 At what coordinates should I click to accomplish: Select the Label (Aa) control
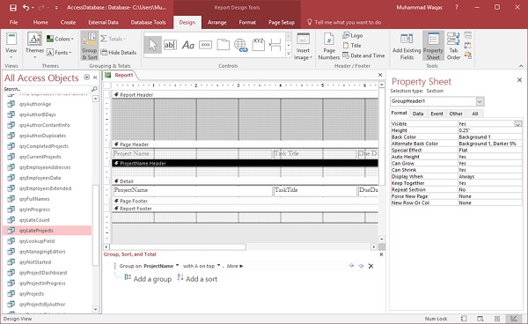tap(188, 45)
